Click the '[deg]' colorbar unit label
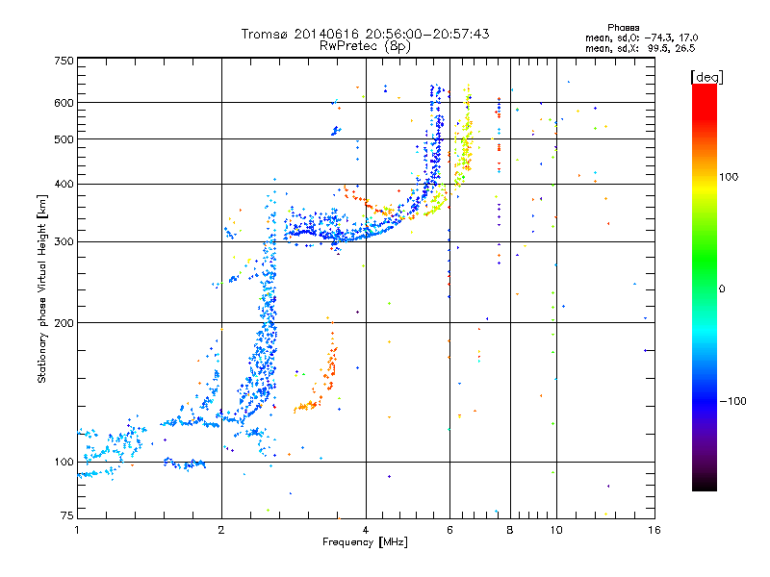Screen dimensions: 770x577 pyautogui.click(x=706, y=77)
